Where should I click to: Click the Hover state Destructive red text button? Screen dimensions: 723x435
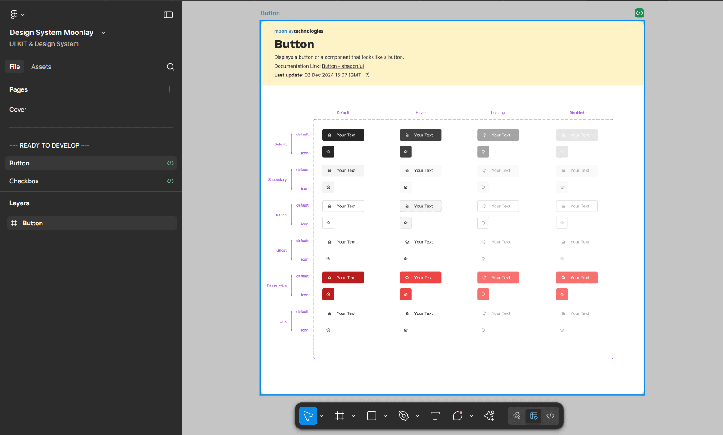[x=420, y=278]
